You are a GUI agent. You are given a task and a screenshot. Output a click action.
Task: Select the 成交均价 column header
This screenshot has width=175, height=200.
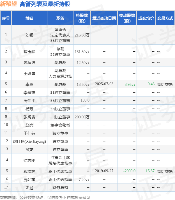[x=146, y=18]
